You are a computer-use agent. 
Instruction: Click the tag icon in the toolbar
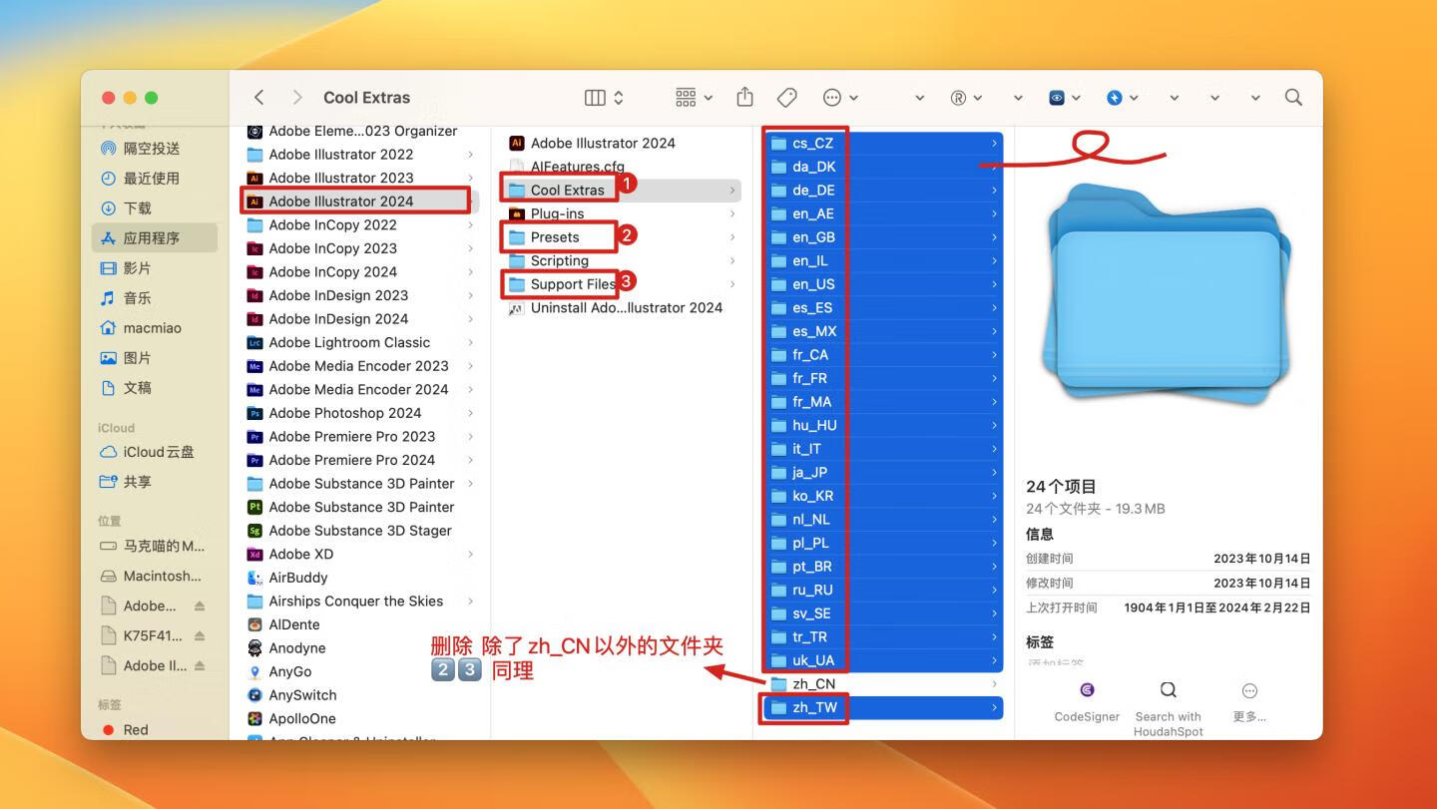coord(786,97)
